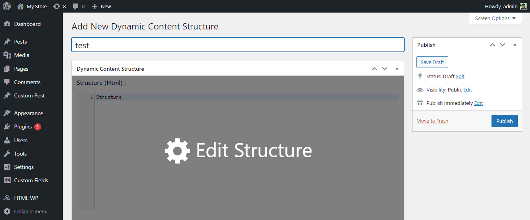The height and width of the screenshot is (220, 530).
Task: Move Dynamic Content Structure box up
Action: pyautogui.click(x=374, y=69)
